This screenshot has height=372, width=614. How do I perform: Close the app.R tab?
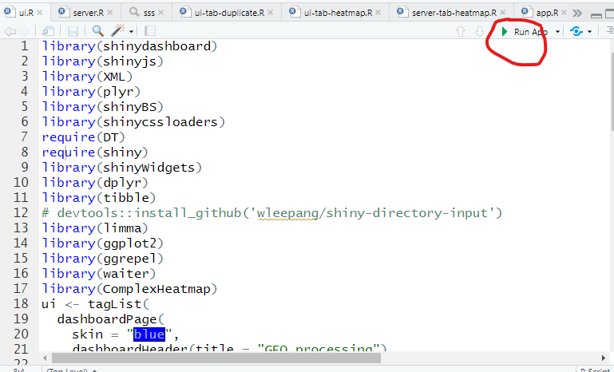point(564,13)
